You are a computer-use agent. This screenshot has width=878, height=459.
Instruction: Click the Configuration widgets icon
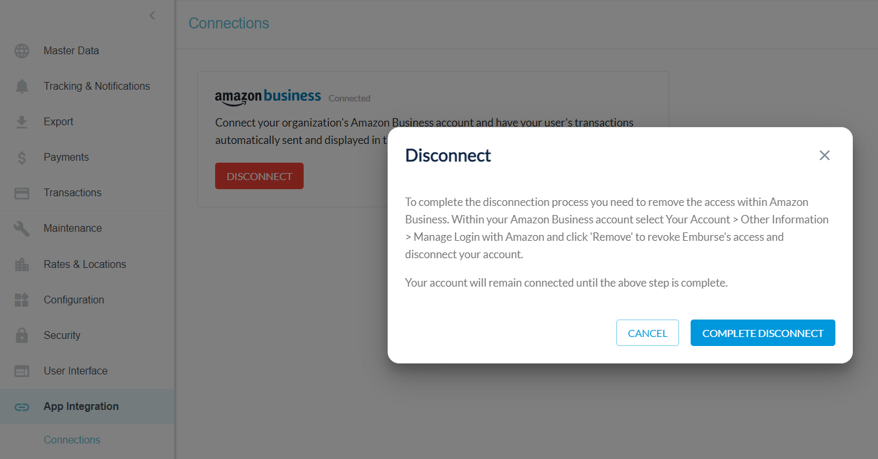point(22,300)
